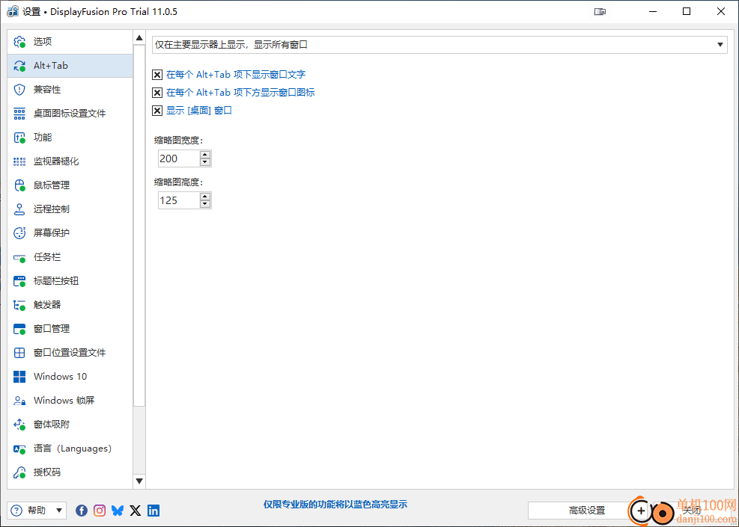
Task: Click the 任务栏 icon
Action: (19, 257)
